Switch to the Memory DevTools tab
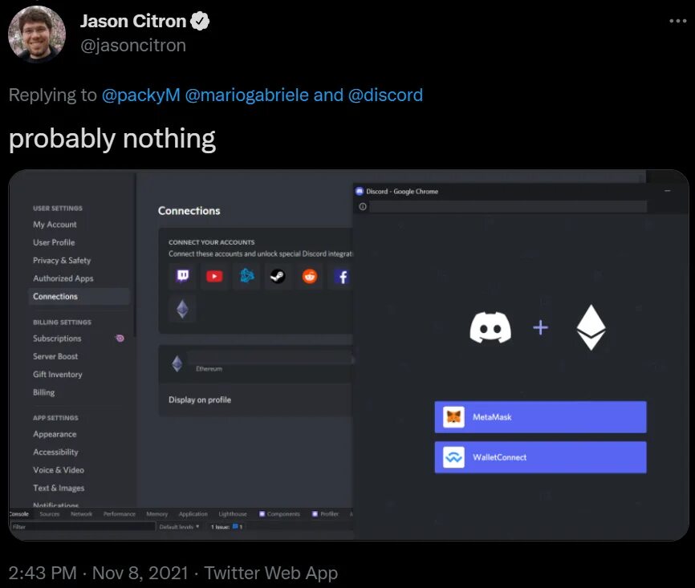695x588 pixels. [x=157, y=514]
